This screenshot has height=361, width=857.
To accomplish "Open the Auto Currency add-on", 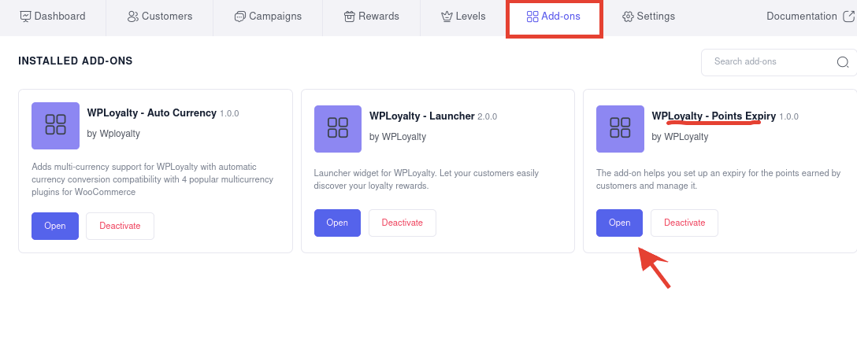I will coord(55,226).
